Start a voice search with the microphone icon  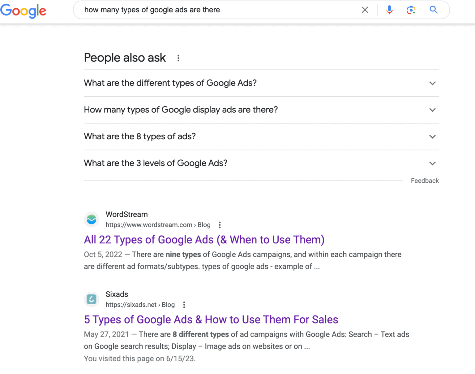click(389, 10)
